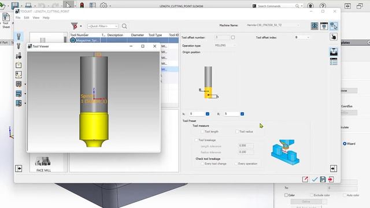The width and height of the screenshot is (370, 208).
Task: Toggle the Exclude color checkbox
Action: 312,195
